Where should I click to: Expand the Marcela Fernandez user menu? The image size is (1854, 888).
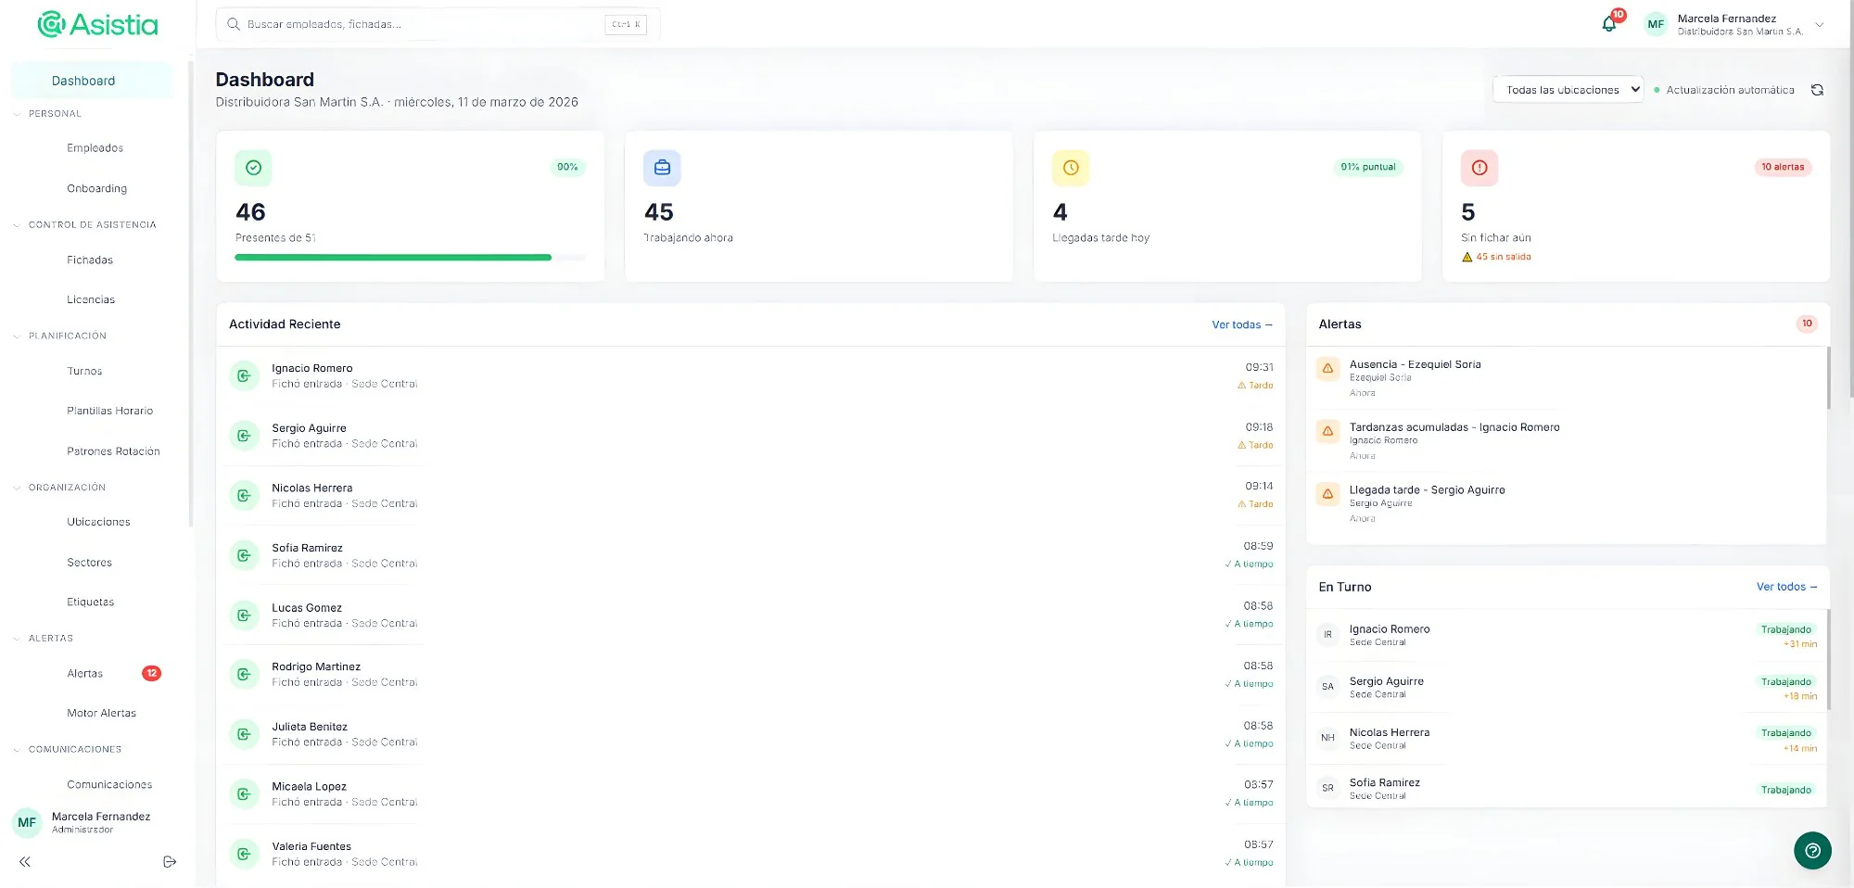click(1820, 24)
